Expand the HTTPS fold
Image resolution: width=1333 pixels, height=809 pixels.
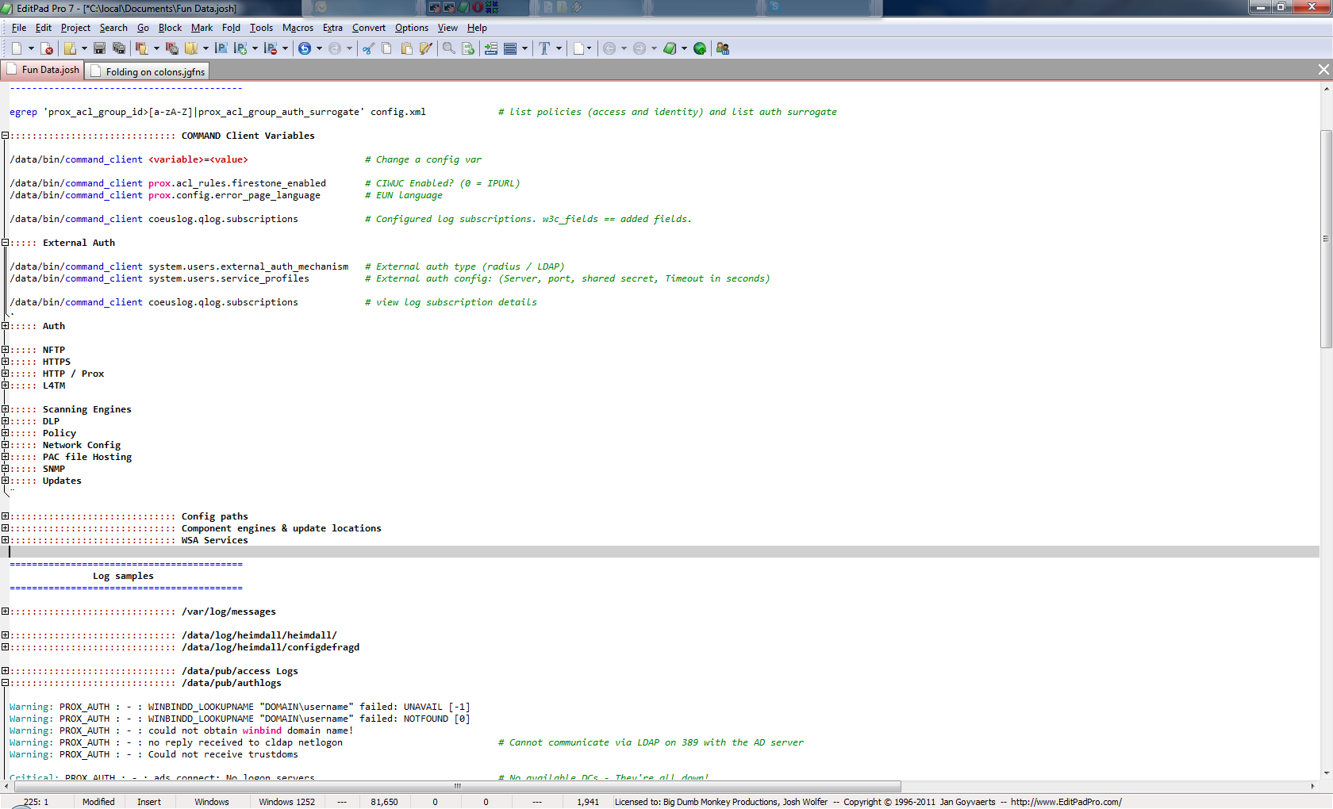click(x=5, y=362)
